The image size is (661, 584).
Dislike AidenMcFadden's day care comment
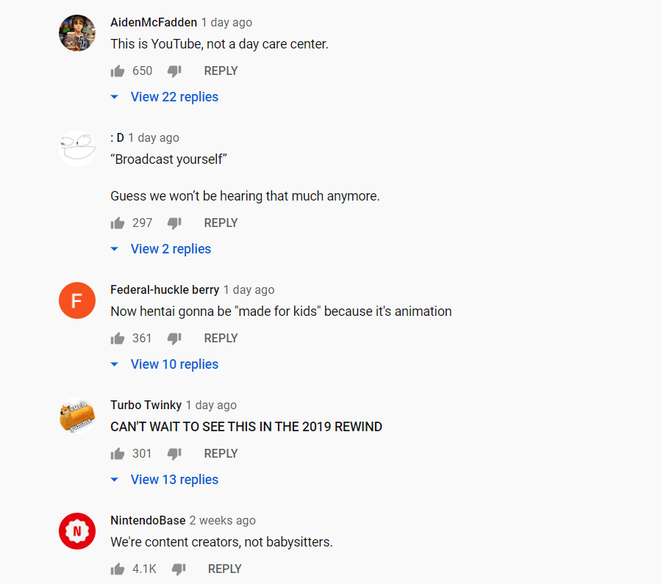point(174,71)
